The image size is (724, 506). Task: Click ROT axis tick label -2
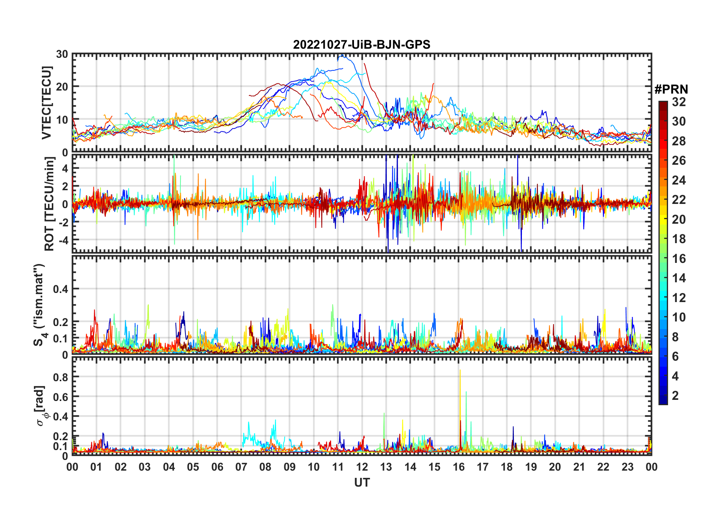[63, 222]
